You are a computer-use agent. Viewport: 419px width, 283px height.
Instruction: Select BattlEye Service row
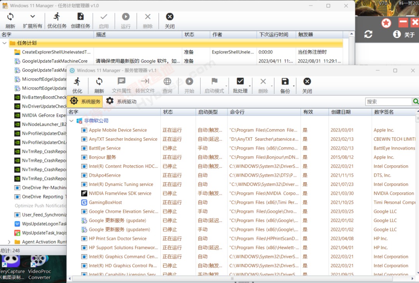coord(241,148)
